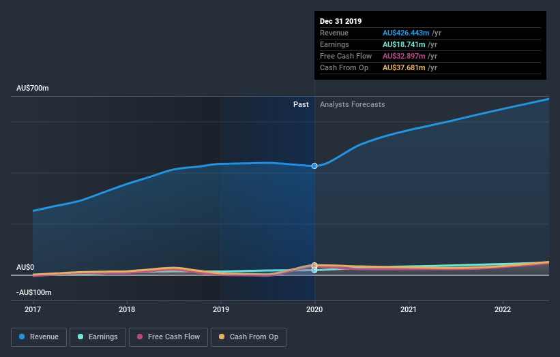Viewport: 560px width, 357px height.
Task: Select the 2022 x-axis label
Action: click(x=503, y=309)
